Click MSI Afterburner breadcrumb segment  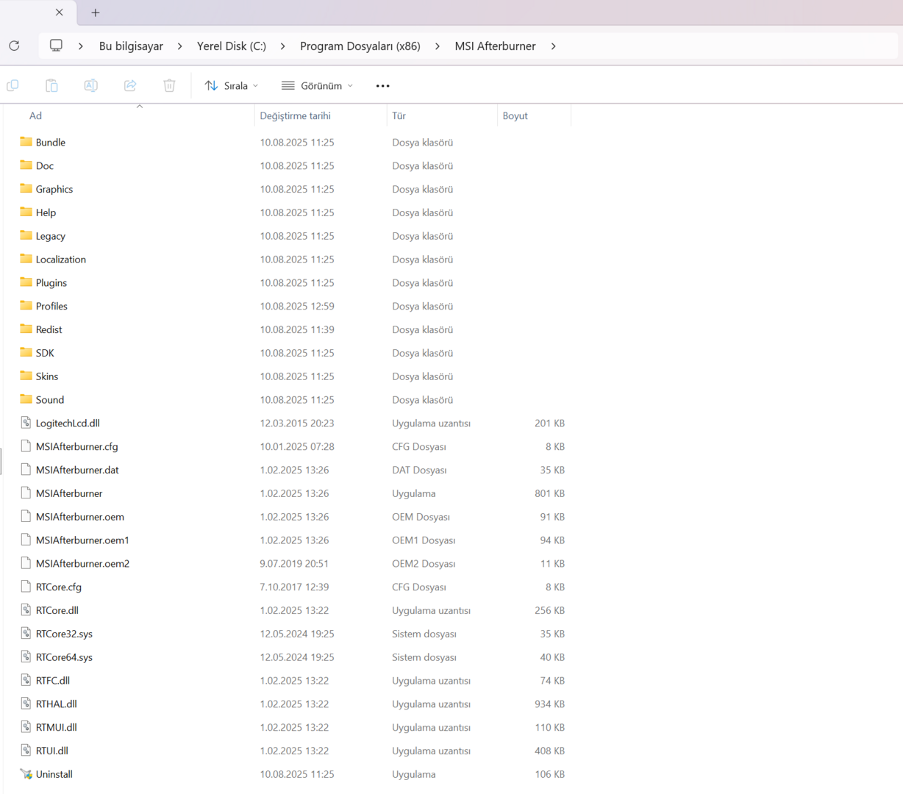[x=495, y=46]
